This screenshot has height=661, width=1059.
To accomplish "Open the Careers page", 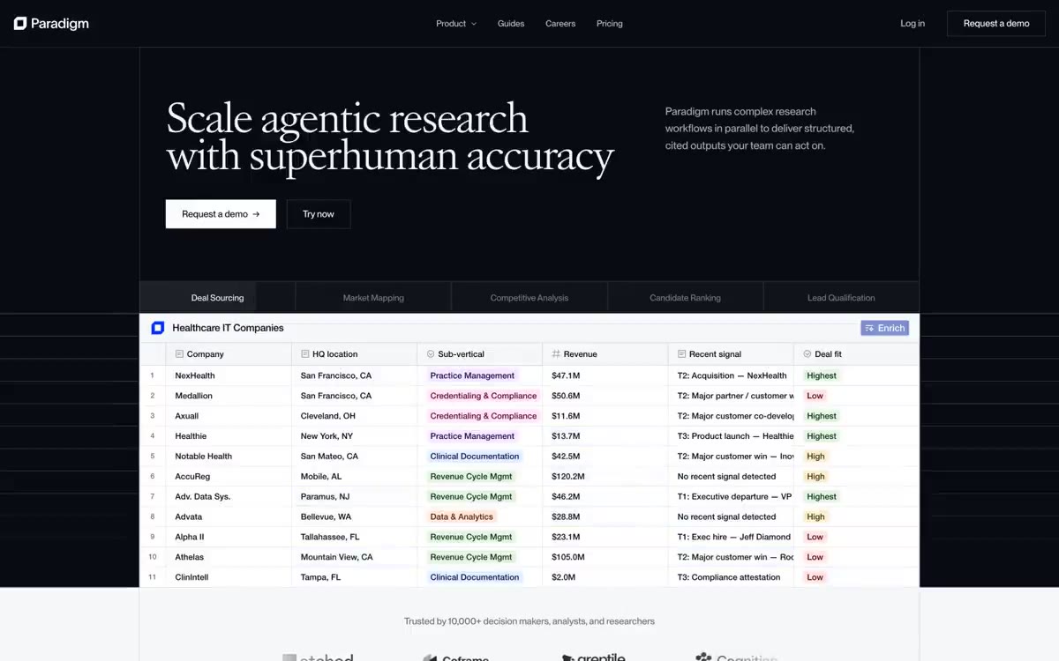I will point(560,24).
